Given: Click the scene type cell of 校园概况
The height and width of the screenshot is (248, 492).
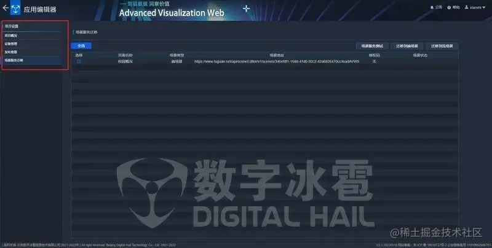Looking at the screenshot, I should (177, 61).
